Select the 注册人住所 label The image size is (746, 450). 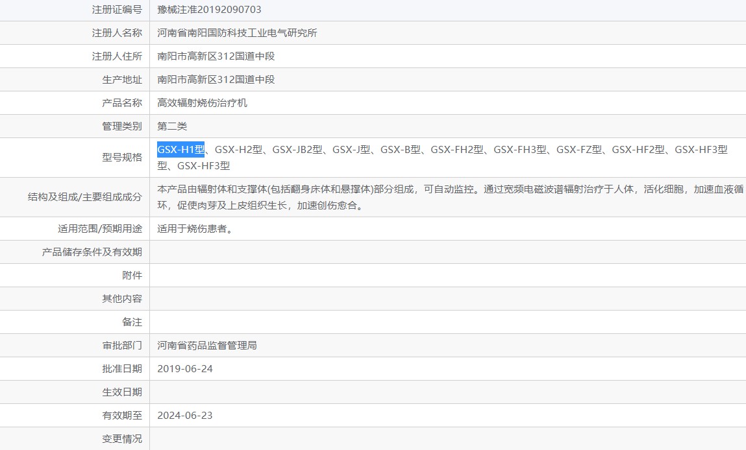point(117,56)
